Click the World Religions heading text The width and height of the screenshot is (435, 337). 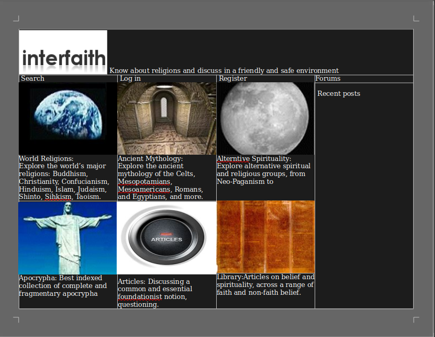(46, 158)
